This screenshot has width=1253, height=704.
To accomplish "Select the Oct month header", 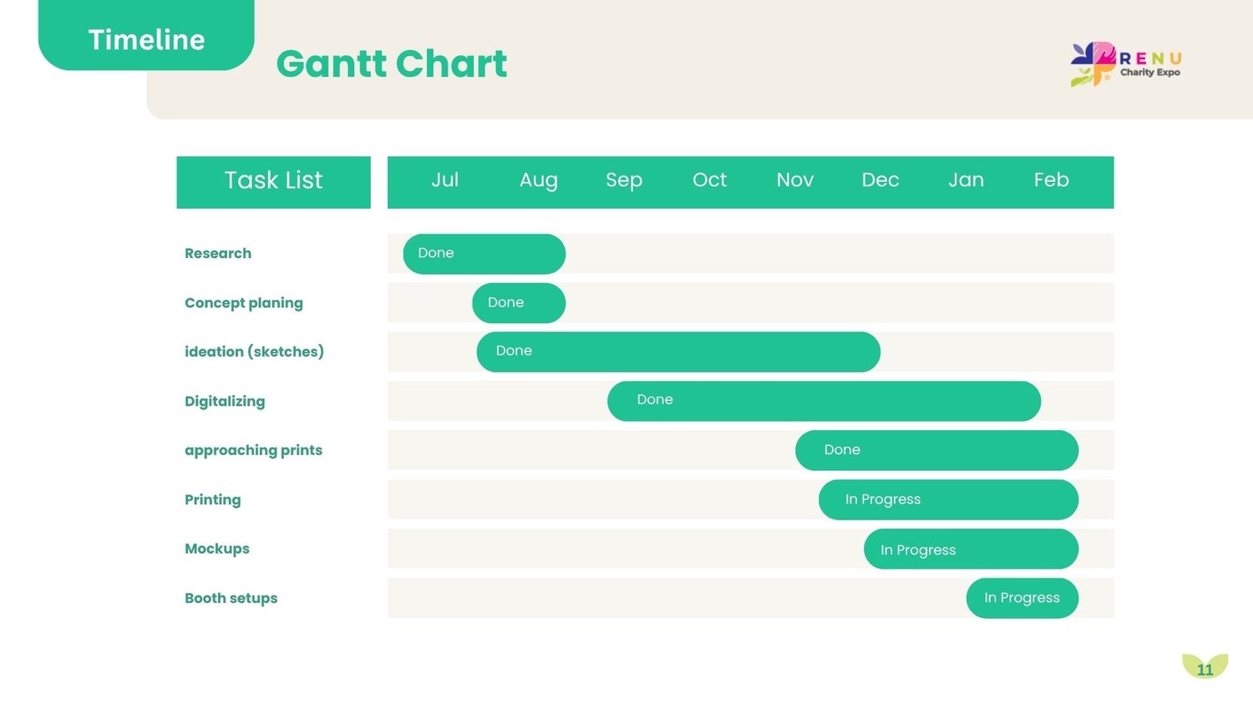I will coord(710,180).
